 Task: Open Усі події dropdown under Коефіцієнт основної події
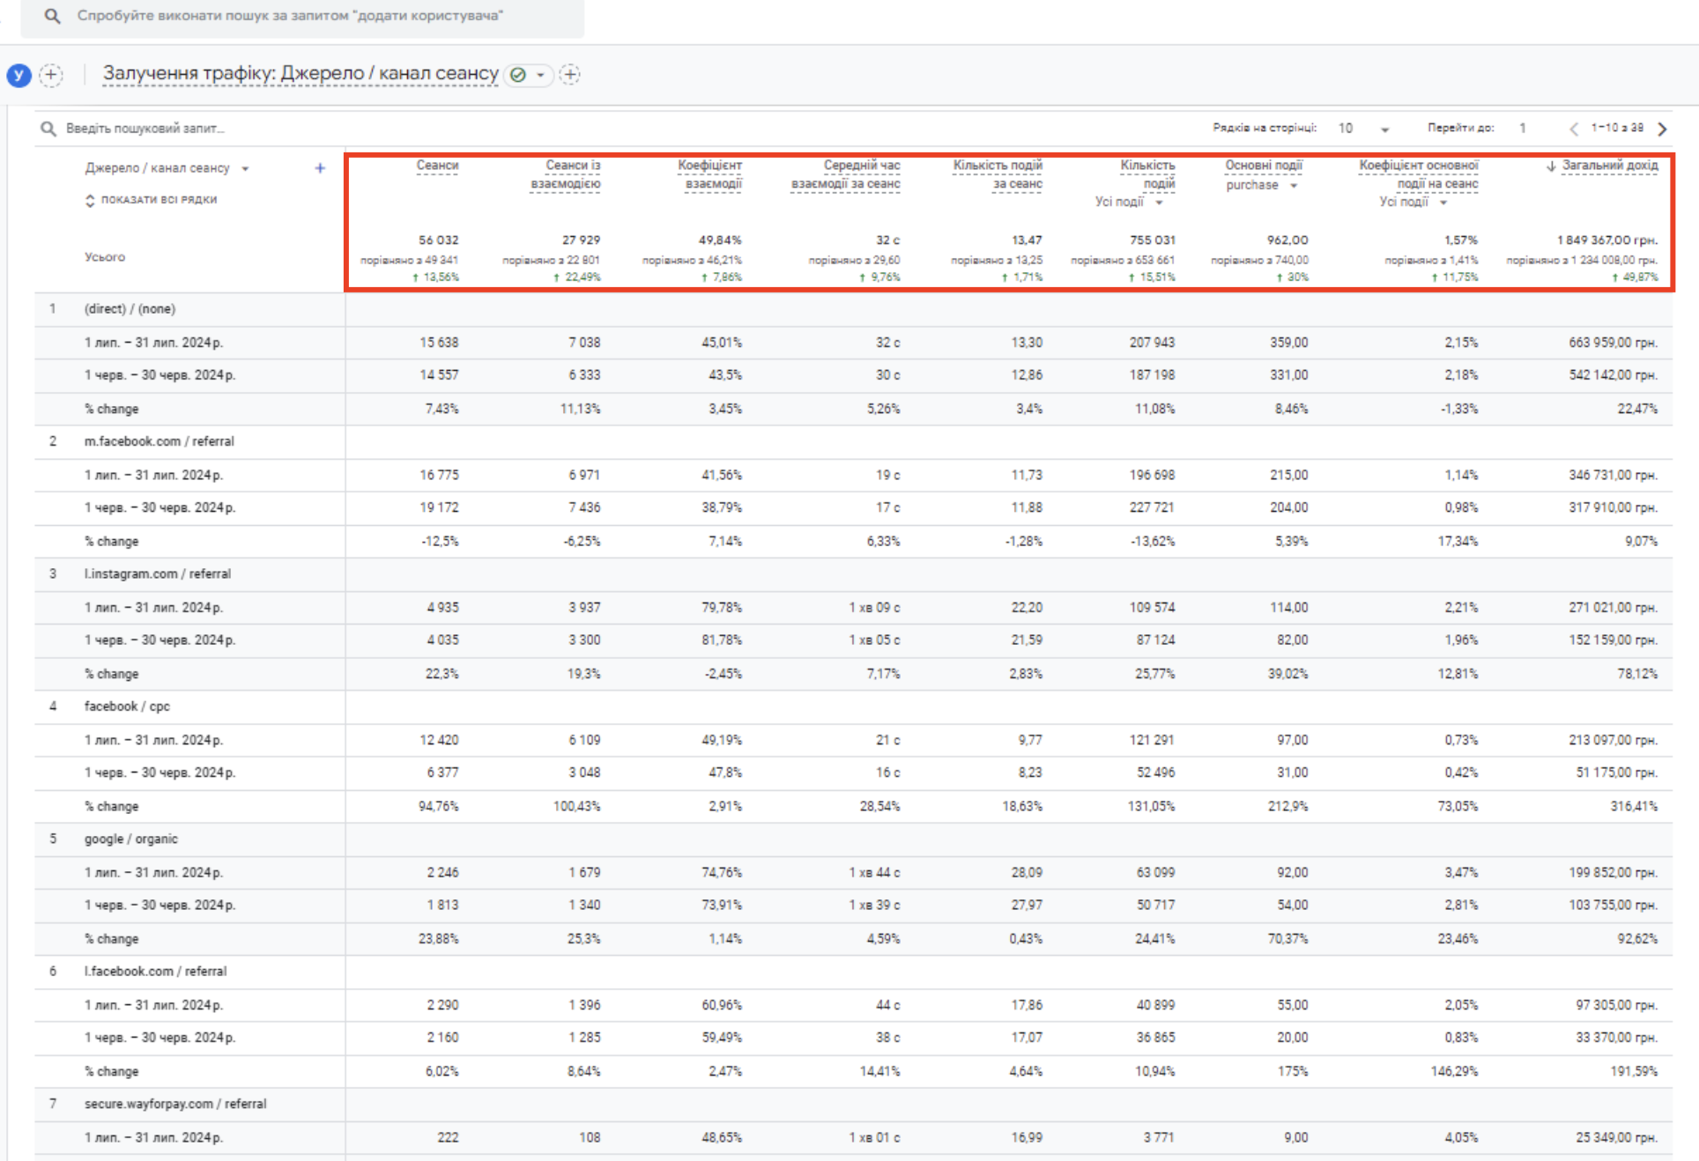[1413, 203]
